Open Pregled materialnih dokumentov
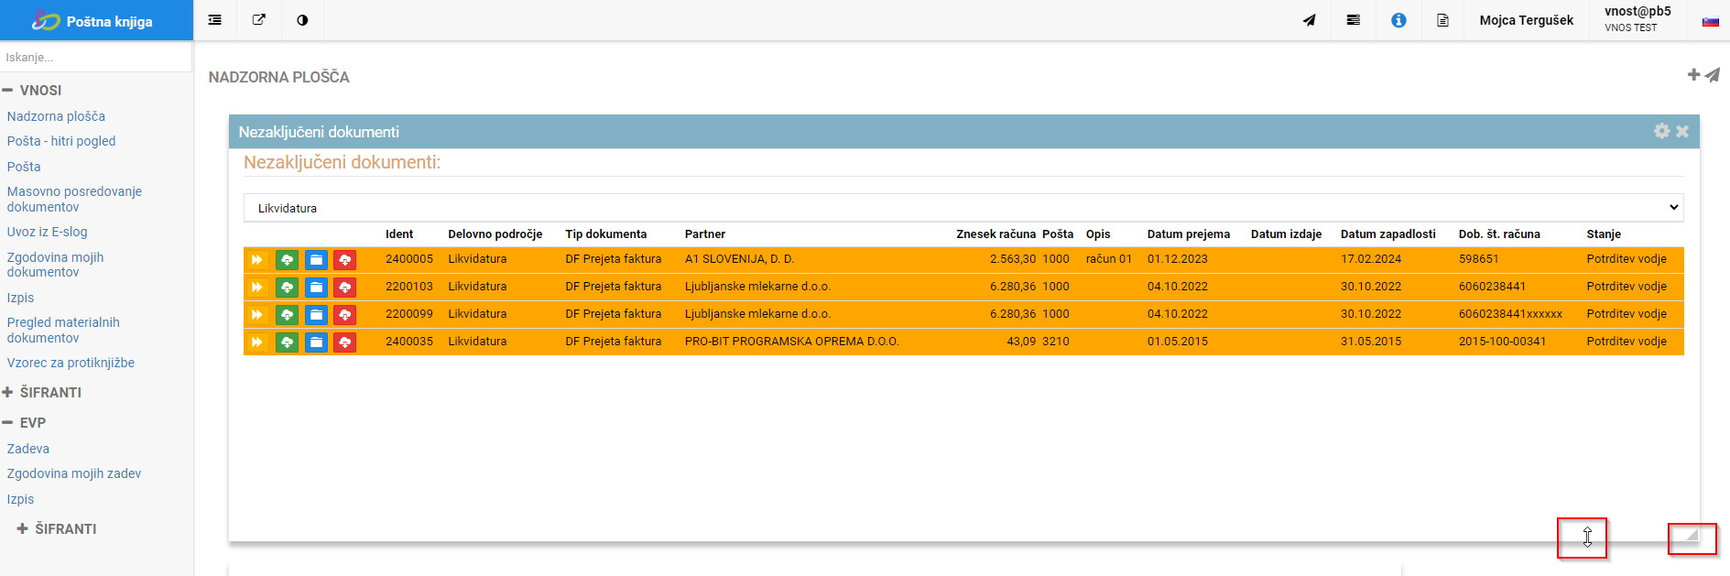This screenshot has height=576, width=1730. click(x=63, y=330)
